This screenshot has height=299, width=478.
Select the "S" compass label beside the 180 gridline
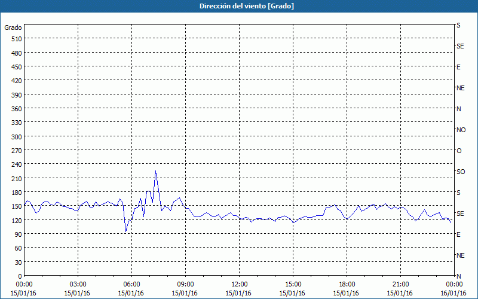coord(458,193)
